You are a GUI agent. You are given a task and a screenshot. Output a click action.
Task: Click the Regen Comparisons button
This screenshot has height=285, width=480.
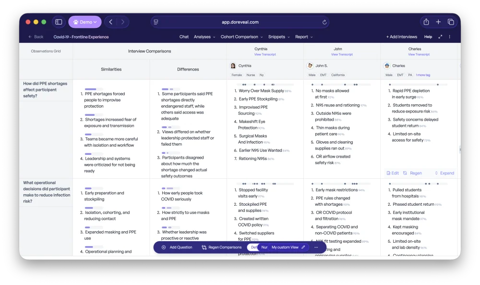[222, 248]
